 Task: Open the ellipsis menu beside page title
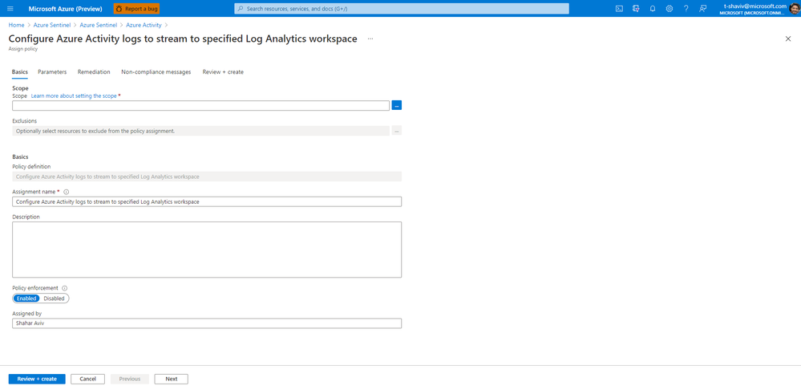coord(370,39)
